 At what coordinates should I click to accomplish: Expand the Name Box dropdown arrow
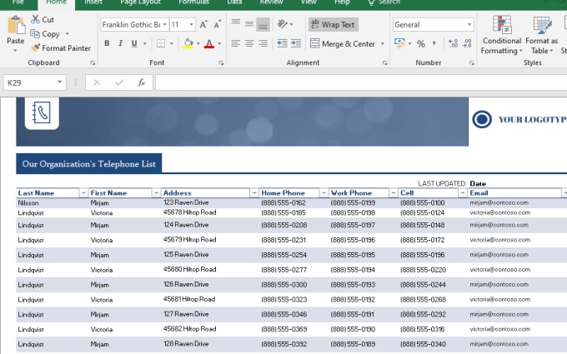[60, 82]
